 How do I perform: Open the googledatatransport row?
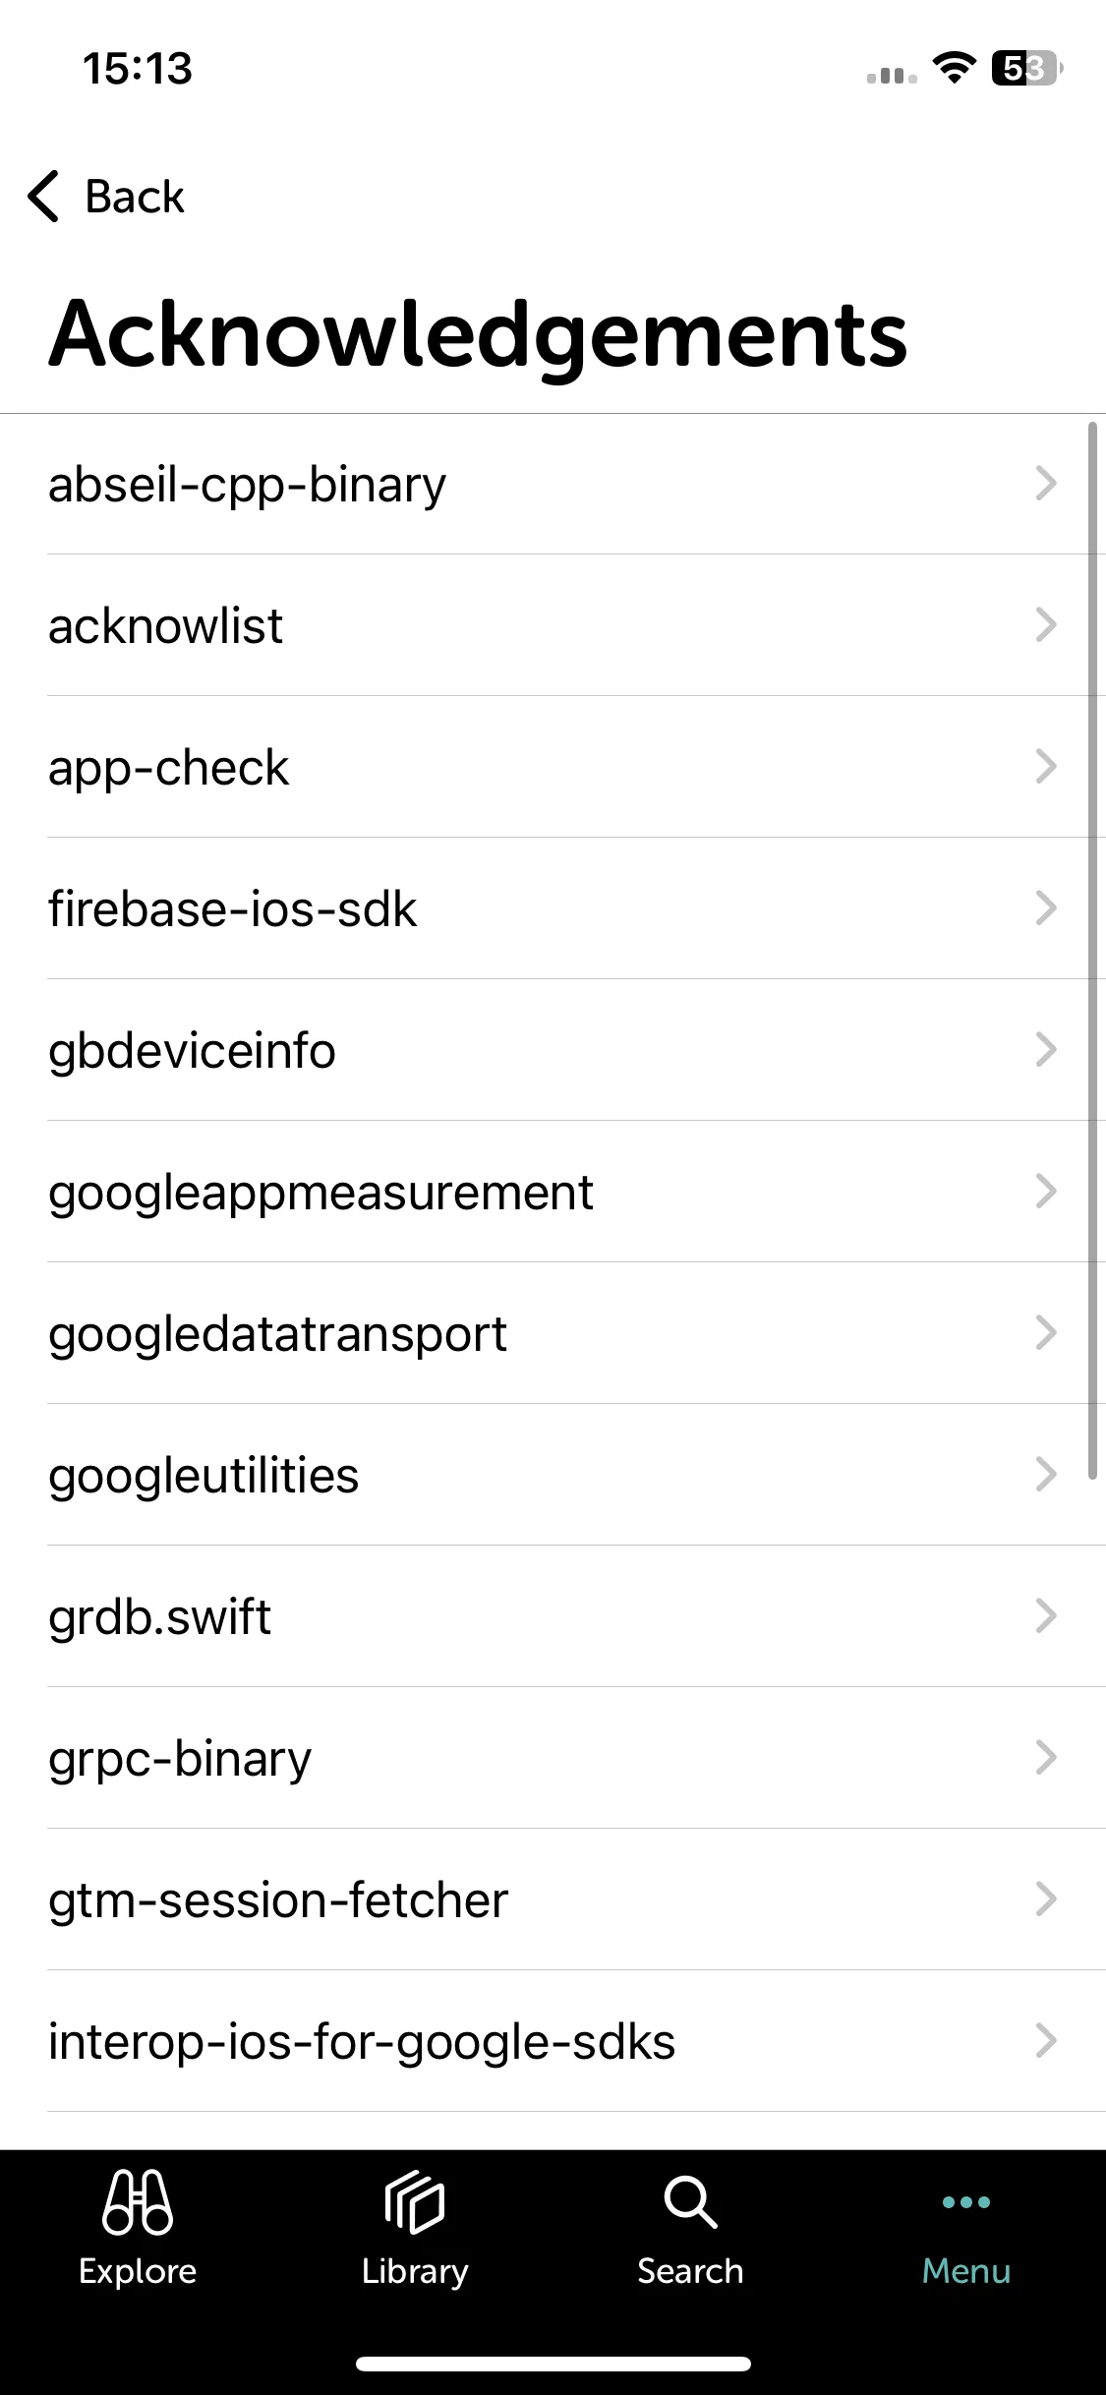click(553, 1333)
